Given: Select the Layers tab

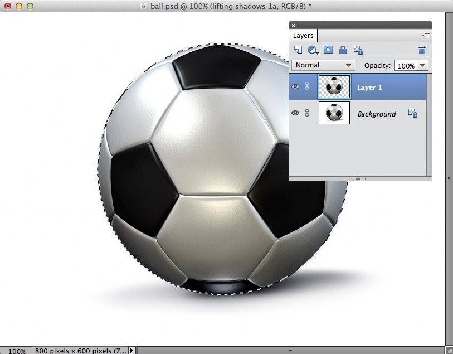Looking at the screenshot, I should (x=303, y=36).
